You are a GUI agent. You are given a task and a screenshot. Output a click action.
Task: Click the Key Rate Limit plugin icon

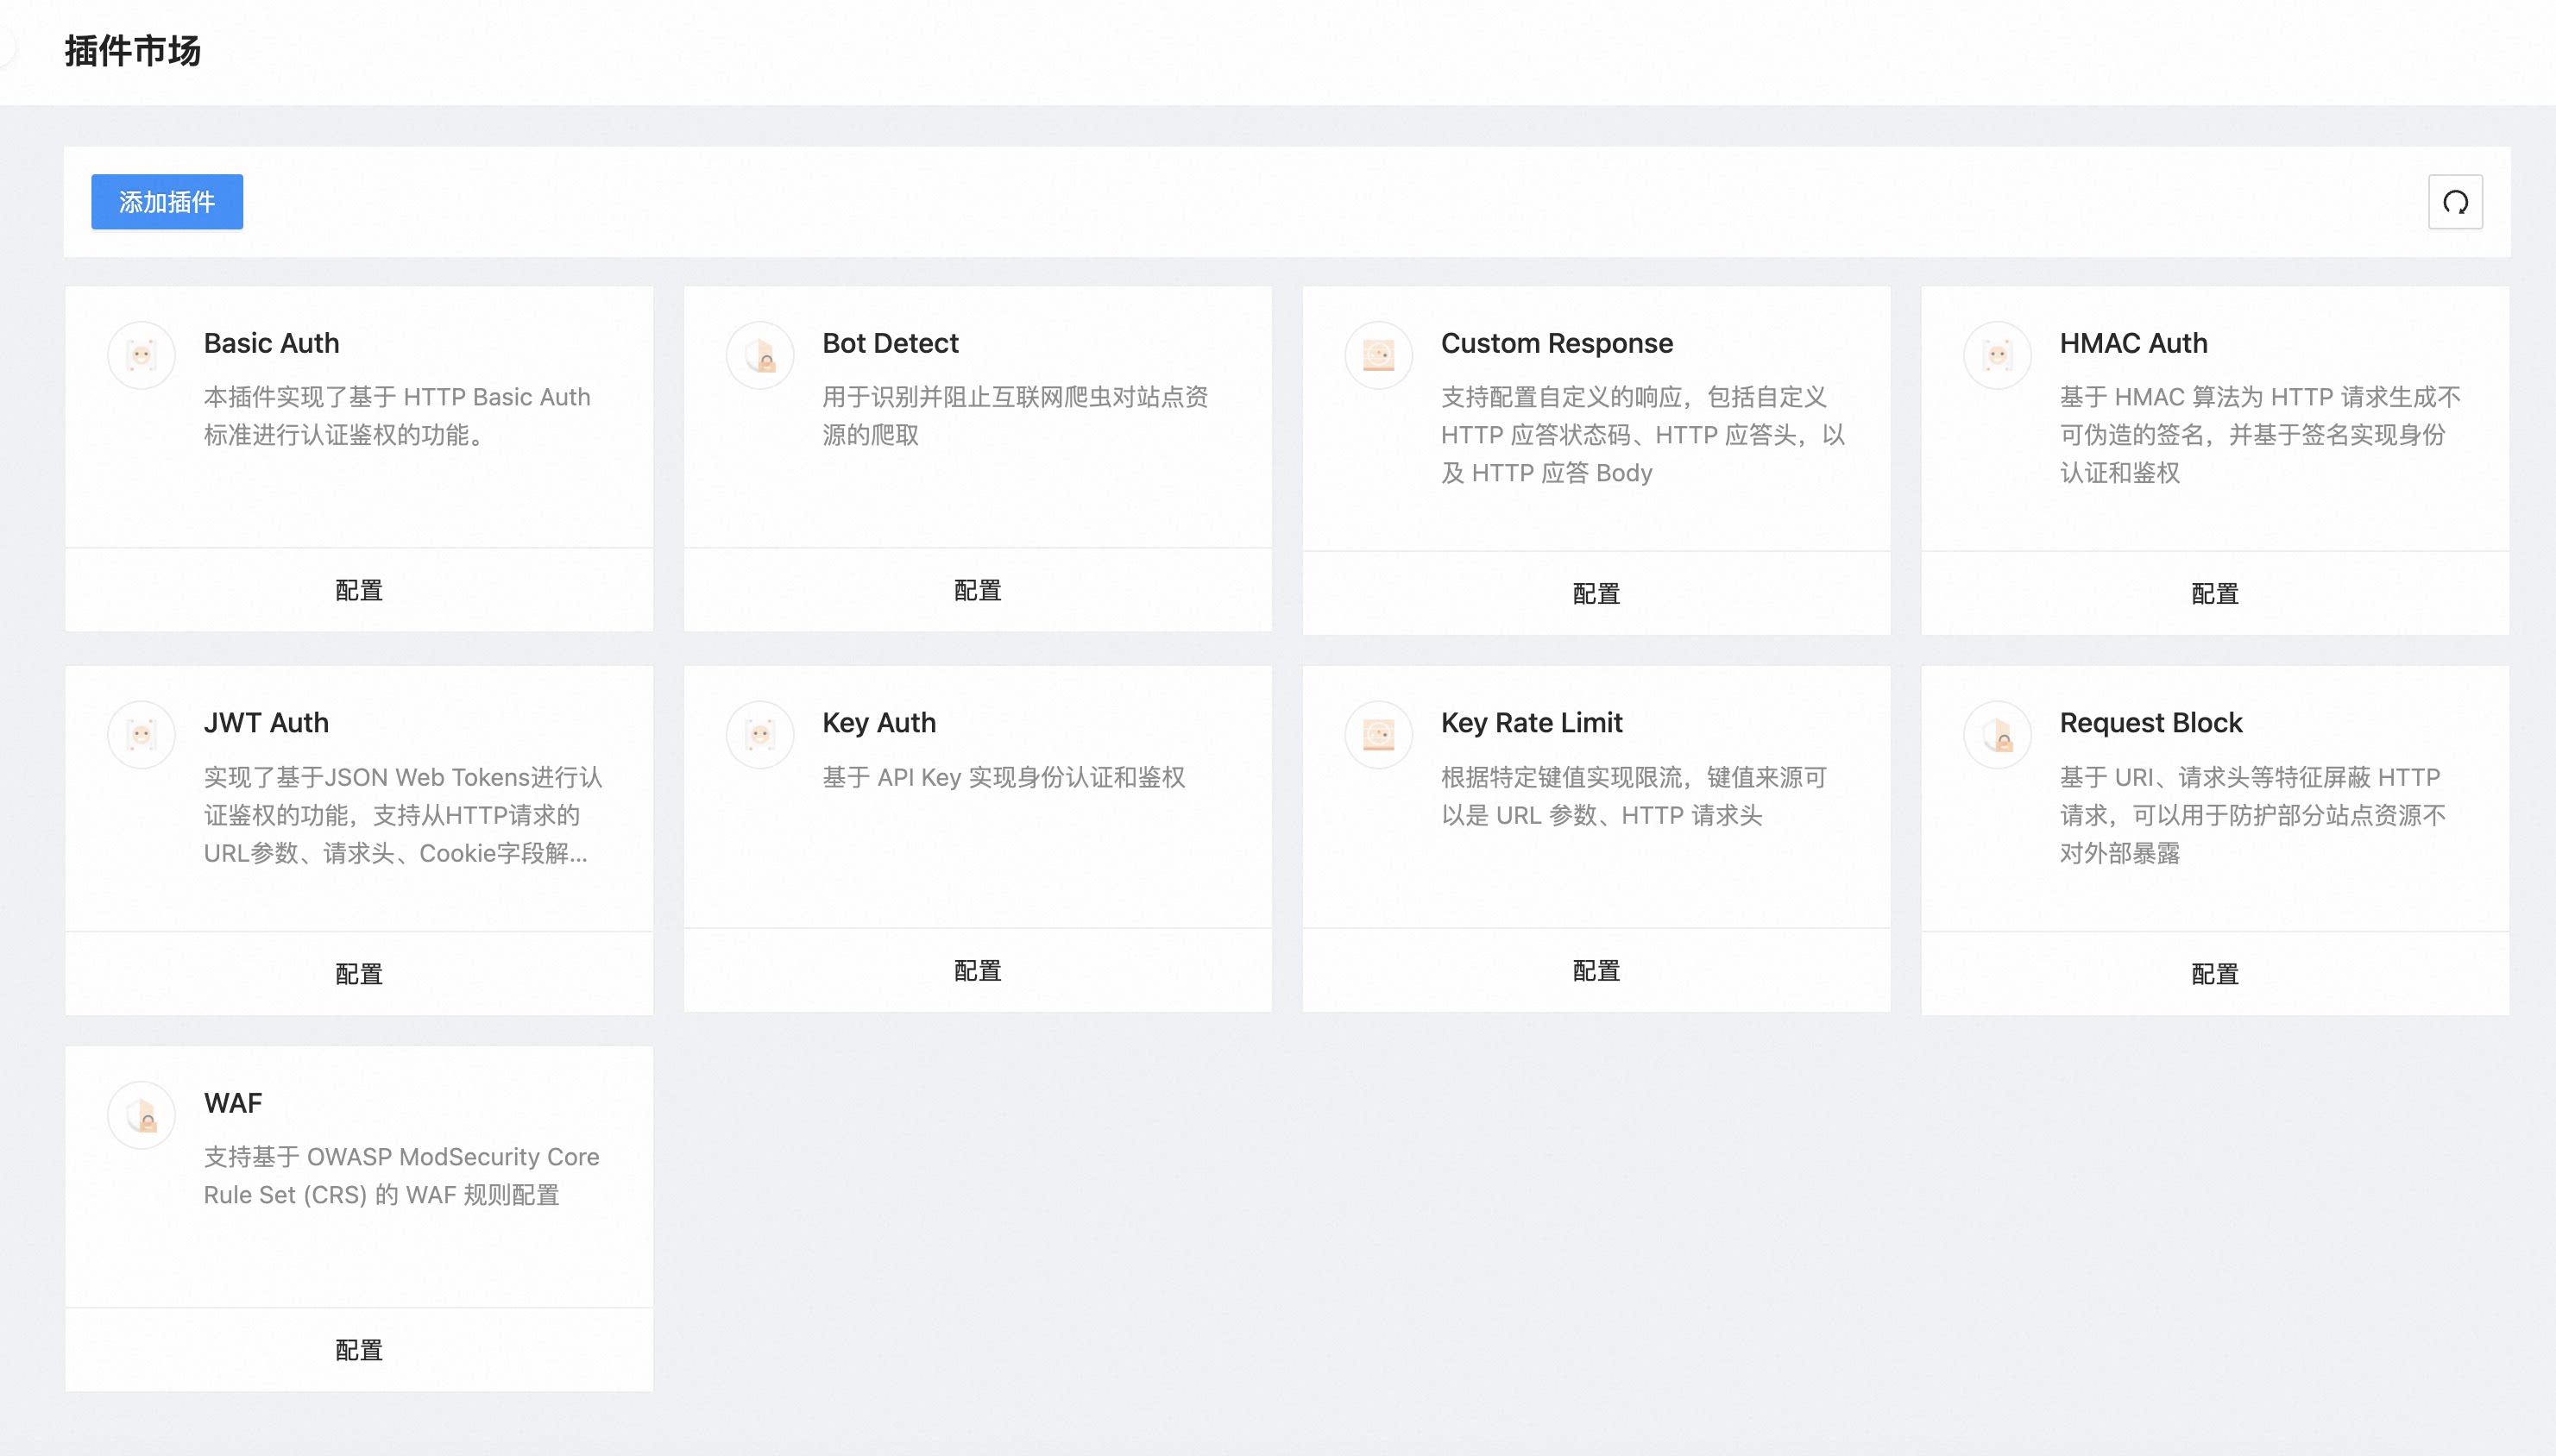click(x=1379, y=735)
